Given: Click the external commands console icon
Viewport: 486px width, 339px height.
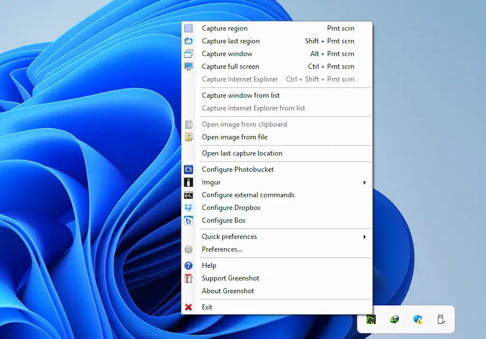Looking at the screenshot, I should [x=188, y=195].
